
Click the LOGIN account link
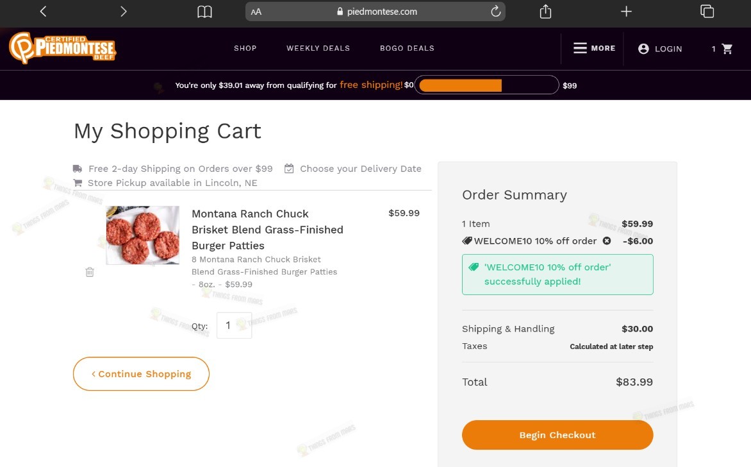pos(660,48)
